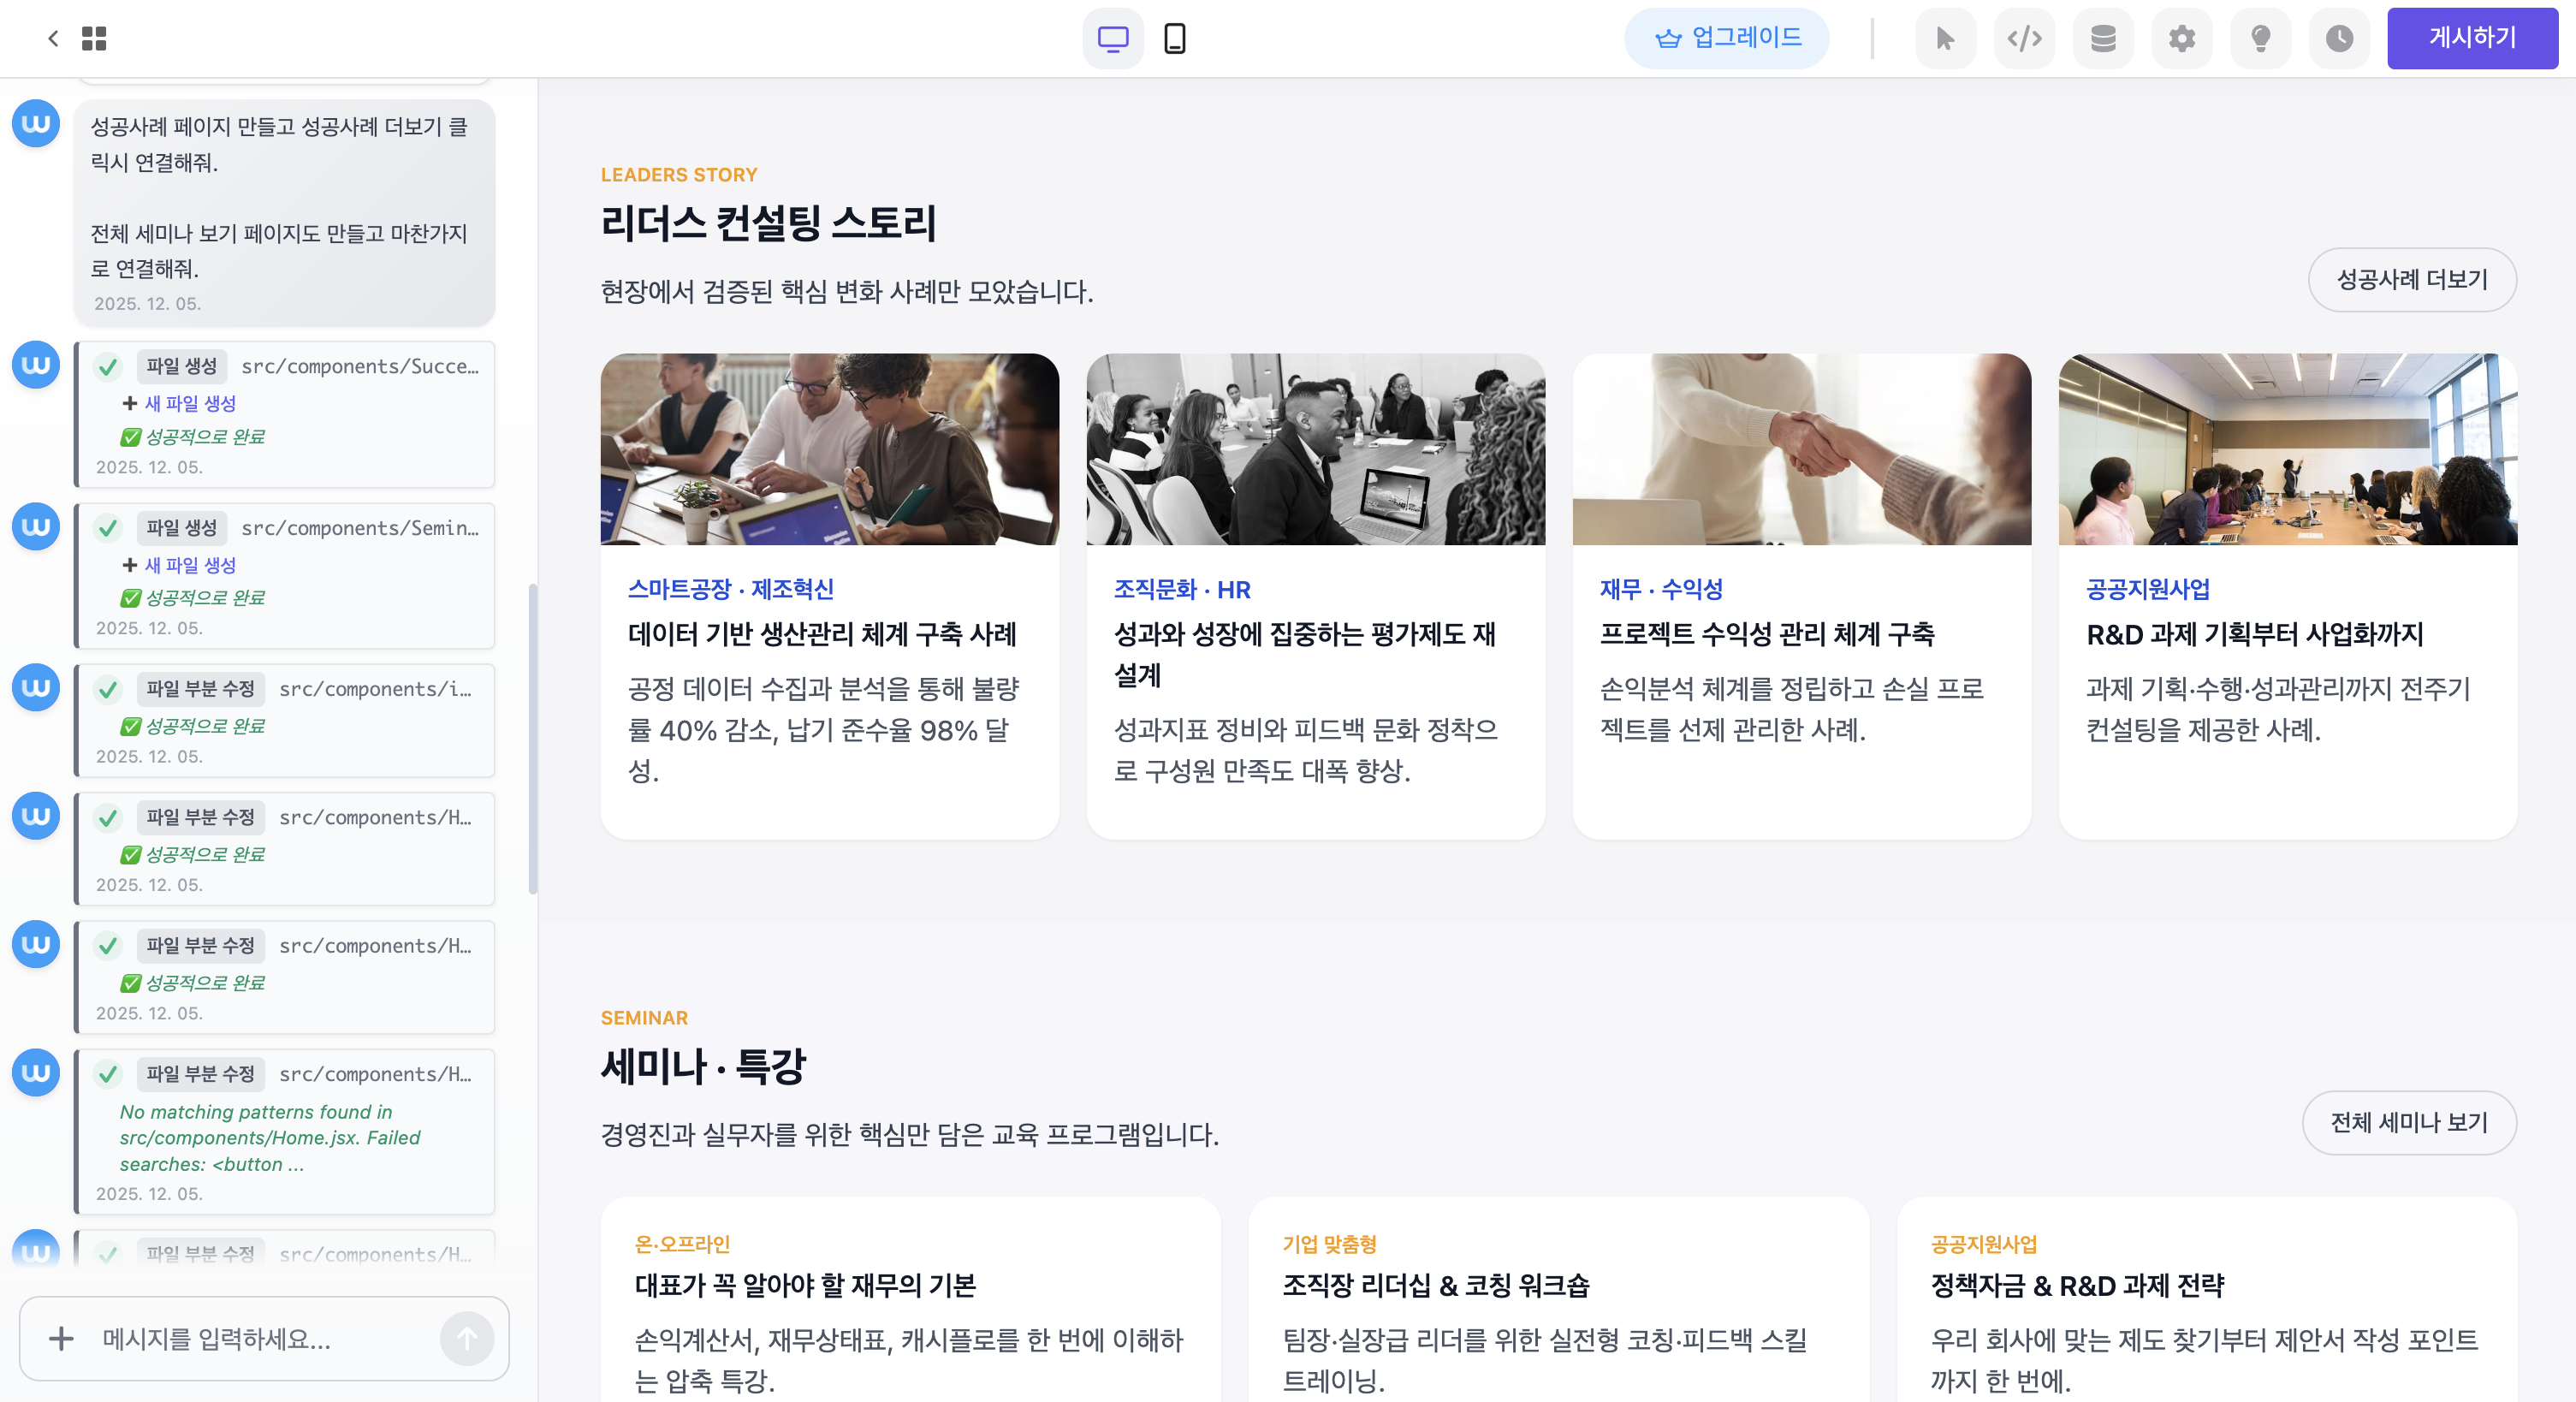Image resolution: width=2576 pixels, height=1402 pixels.
Task: Click the 업그레이드 button
Action: pyautogui.click(x=1726, y=38)
